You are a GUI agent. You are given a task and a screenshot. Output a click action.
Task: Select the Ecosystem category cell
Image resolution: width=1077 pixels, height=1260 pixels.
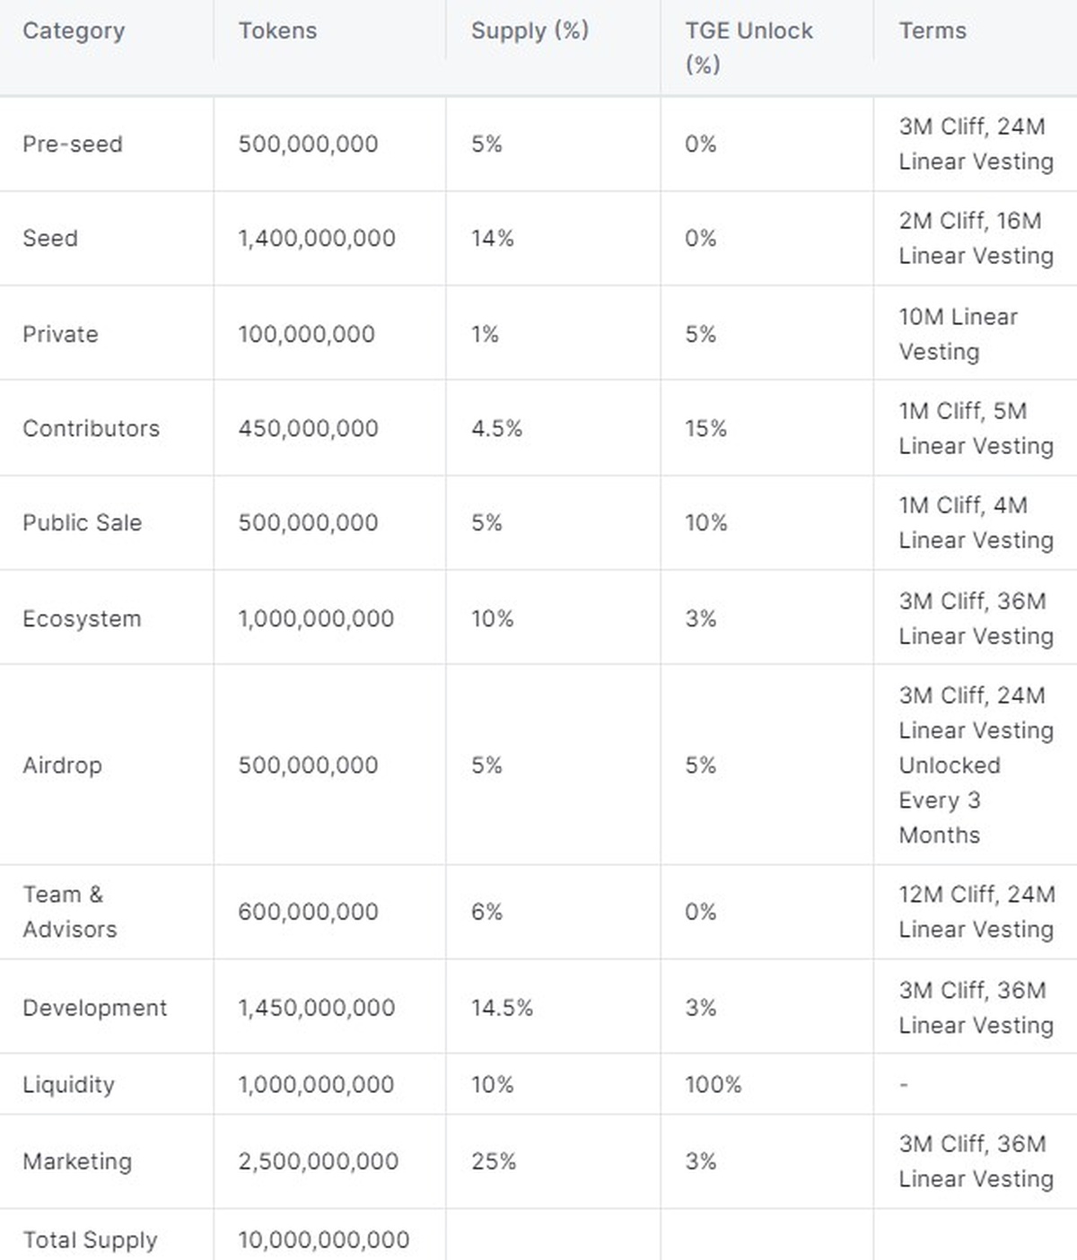click(x=82, y=618)
